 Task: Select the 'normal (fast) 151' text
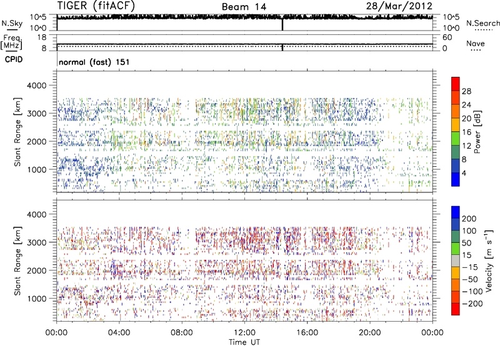coord(94,62)
